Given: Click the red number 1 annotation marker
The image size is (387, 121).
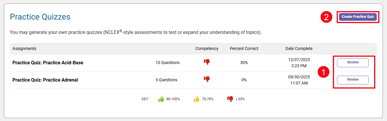Looking at the screenshot, I should pyautogui.click(x=324, y=72).
